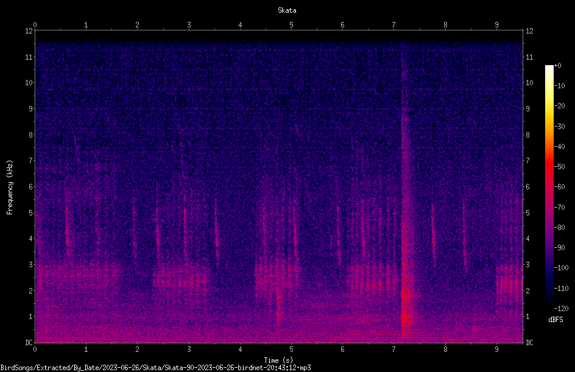Click the "6" tick on the left frequency axis
The image size is (575, 372).
pyautogui.click(x=30, y=187)
